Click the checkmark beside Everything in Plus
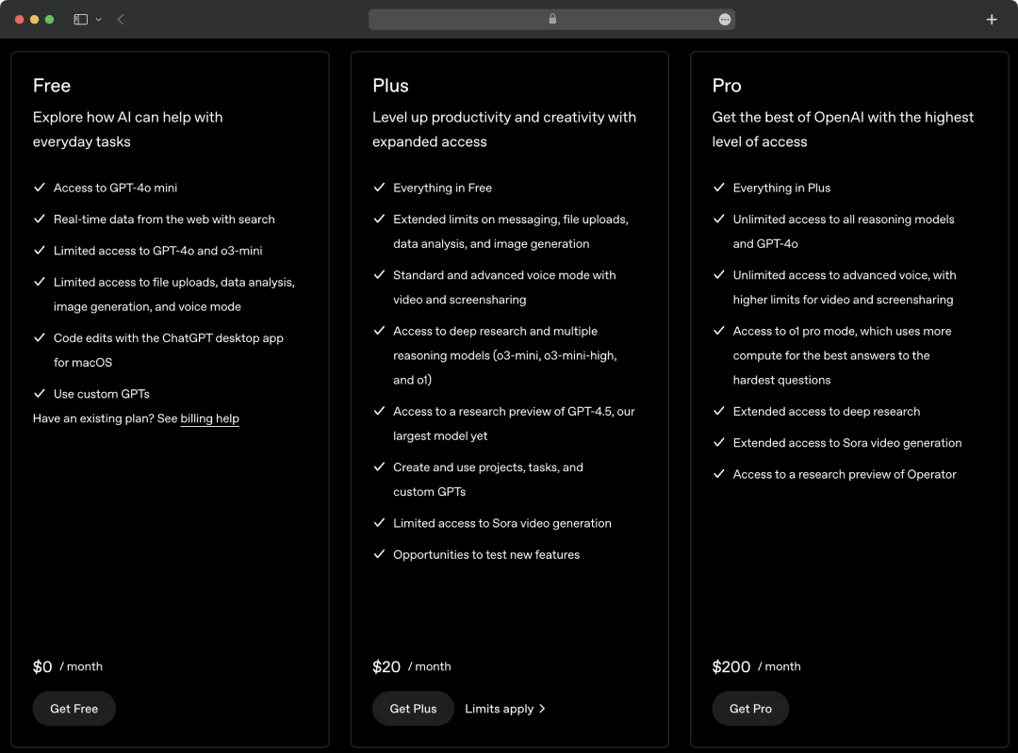The image size is (1018, 753). click(718, 188)
